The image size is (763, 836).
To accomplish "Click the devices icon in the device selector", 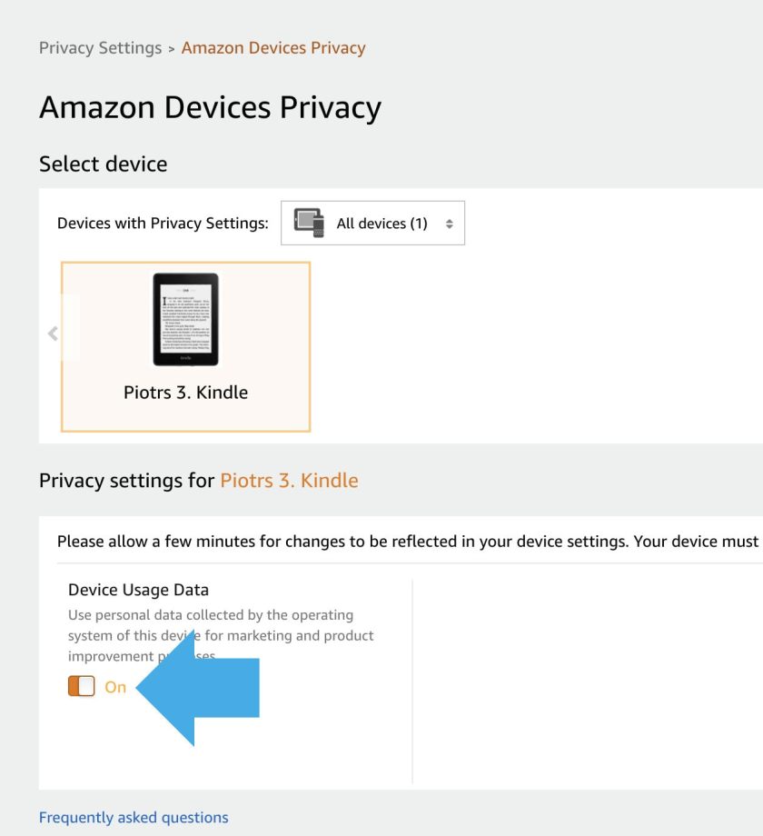I will 309,223.
